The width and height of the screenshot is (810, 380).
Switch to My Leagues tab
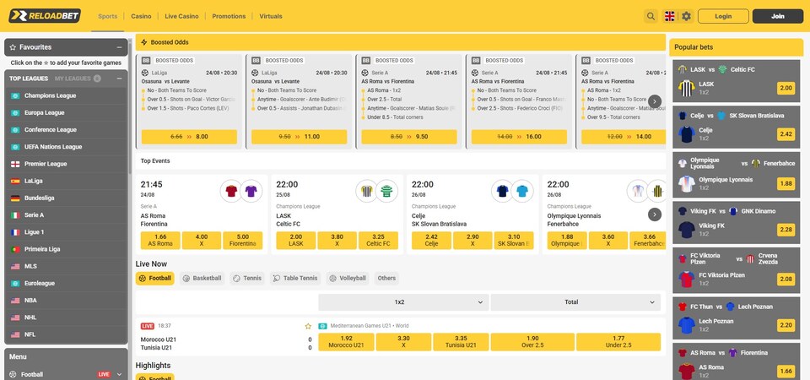click(x=73, y=79)
